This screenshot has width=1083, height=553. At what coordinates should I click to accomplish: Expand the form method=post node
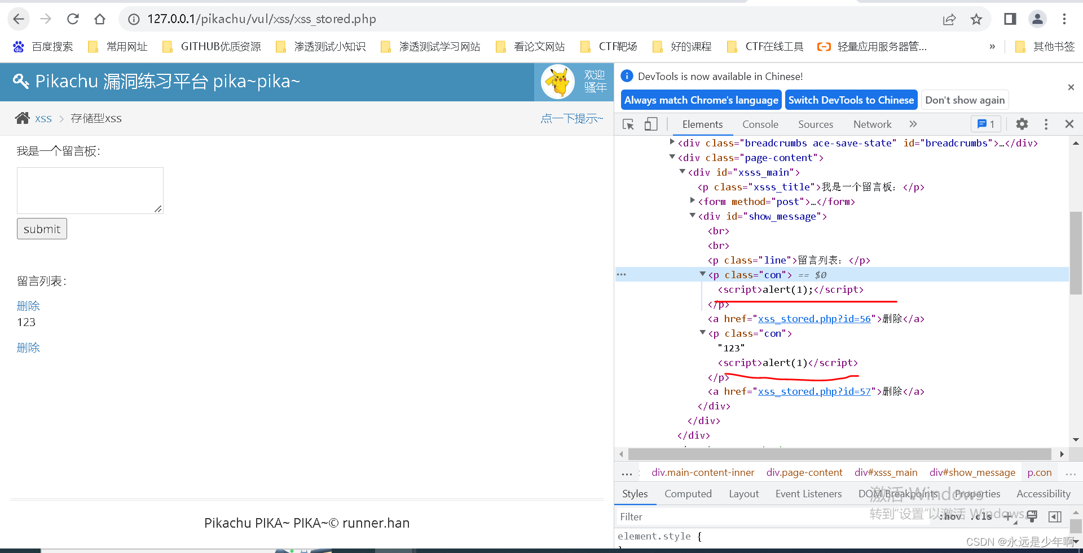click(692, 200)
